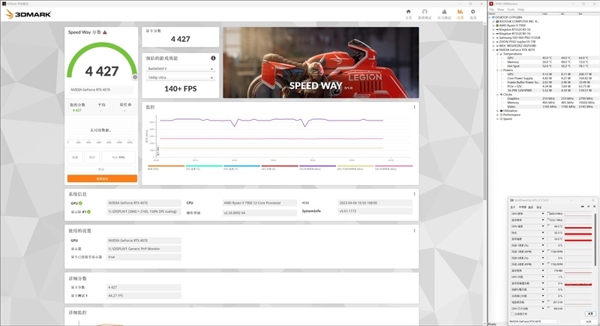Image resolution: width=600 pixels, height=326 pixels.
Task: Switch to the Validation tab in GPU-Z
Action: click(x=538, y=207)
